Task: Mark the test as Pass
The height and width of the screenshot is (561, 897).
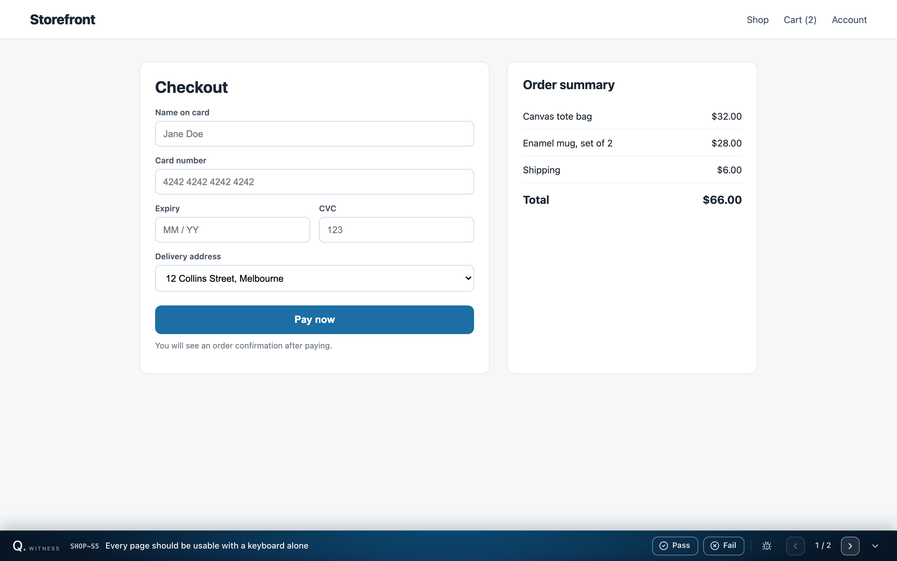Action: (x=675, y=546)
